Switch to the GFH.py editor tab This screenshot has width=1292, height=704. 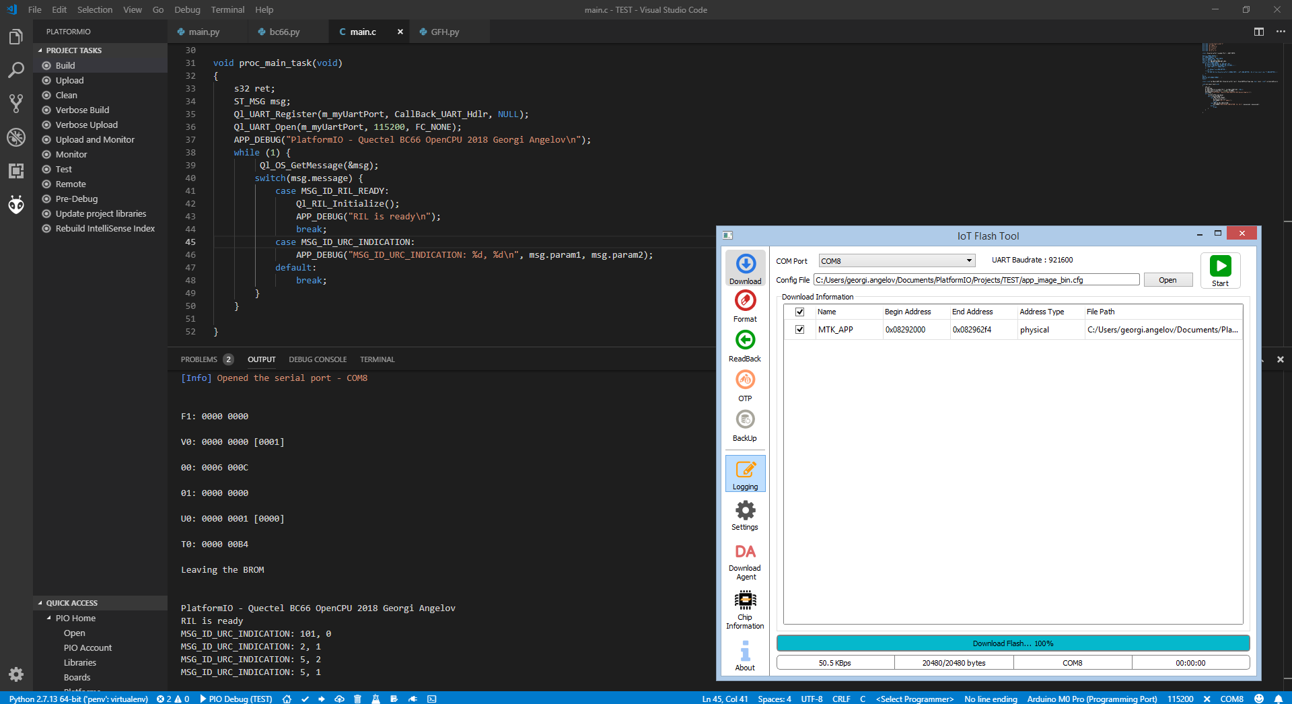[445, 32]
